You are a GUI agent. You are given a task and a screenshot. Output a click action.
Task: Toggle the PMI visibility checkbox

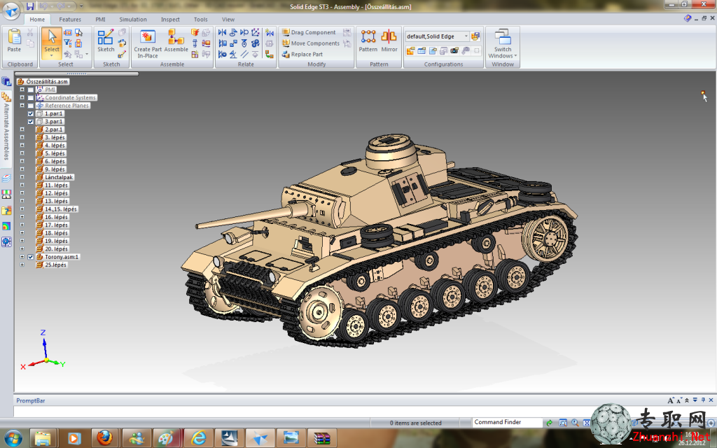[31, 90]
